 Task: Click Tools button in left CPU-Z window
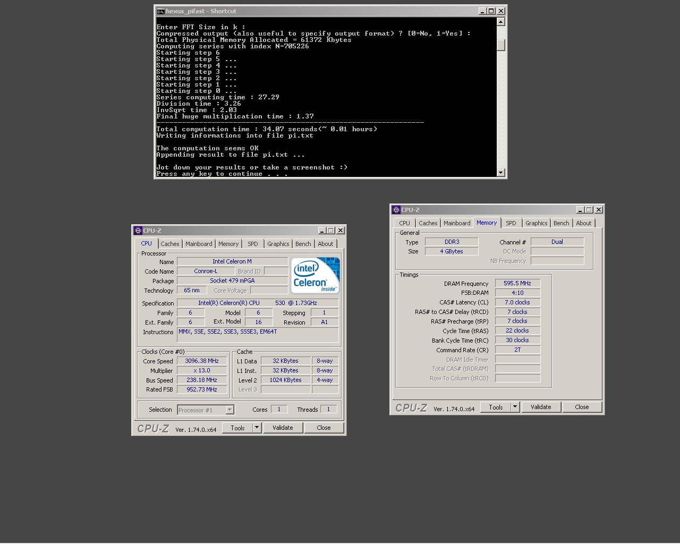tap(237, 428)
